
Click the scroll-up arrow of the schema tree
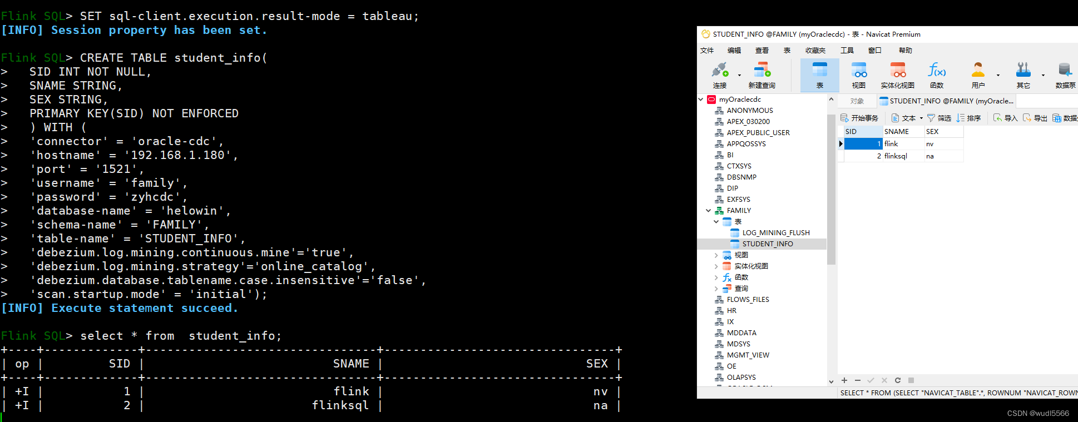pos(831,100)
